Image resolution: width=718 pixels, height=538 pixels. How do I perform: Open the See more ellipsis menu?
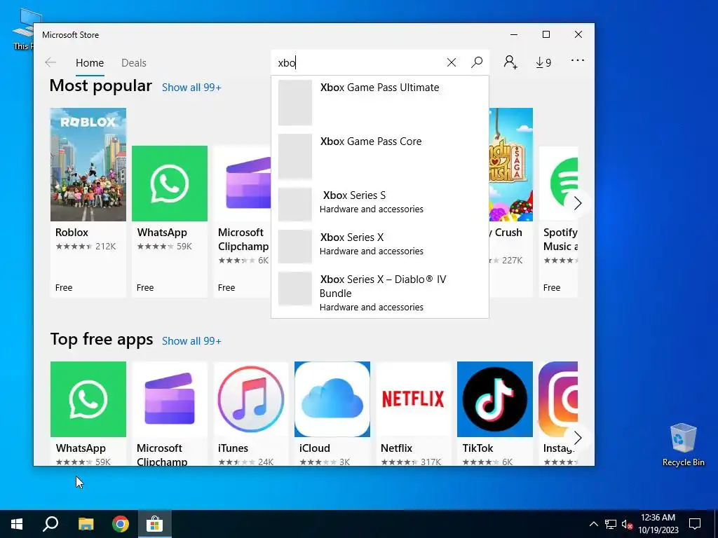(578, 60)
